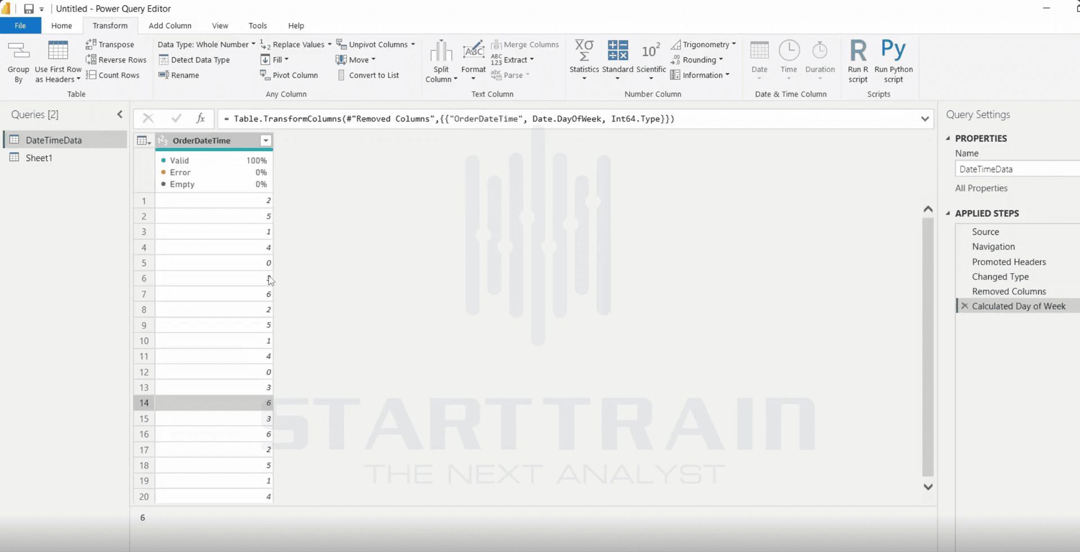Switch to the View tab
The width and height of the screenshot is (1080, 552).
pos(220,25)
